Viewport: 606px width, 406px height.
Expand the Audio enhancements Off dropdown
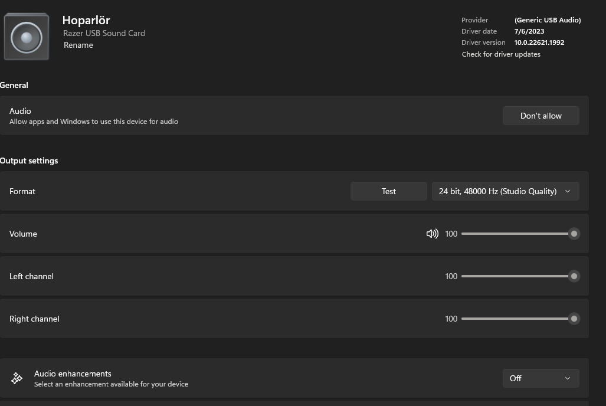(540, 378)
